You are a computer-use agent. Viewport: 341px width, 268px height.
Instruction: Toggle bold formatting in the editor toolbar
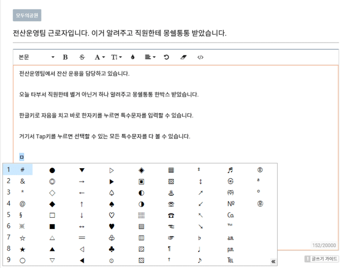click(x=66, y=57)
